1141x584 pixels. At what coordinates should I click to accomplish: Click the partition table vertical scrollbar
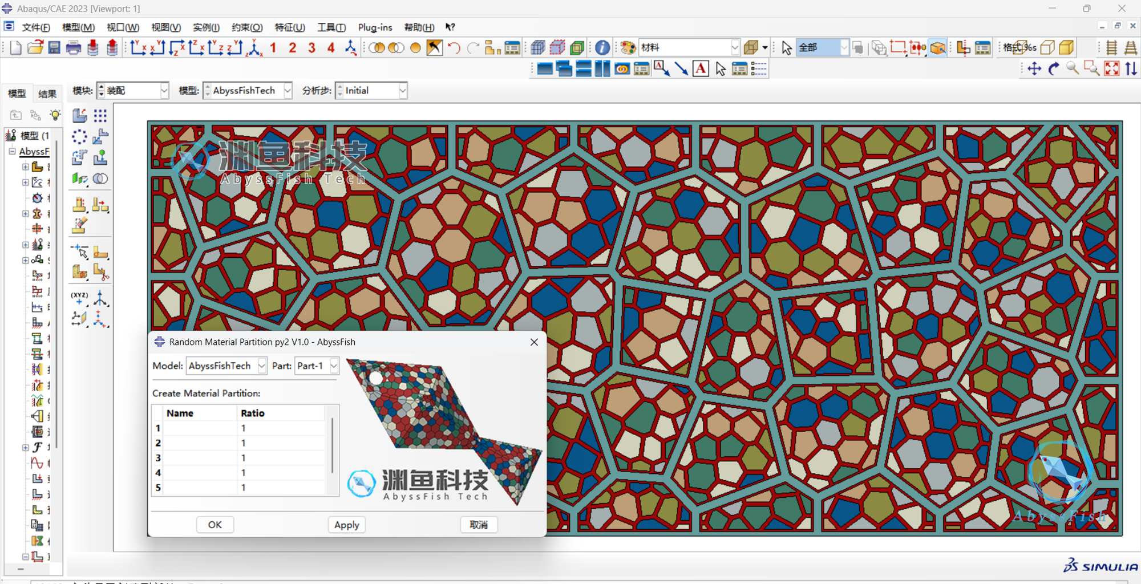(332, 445)
